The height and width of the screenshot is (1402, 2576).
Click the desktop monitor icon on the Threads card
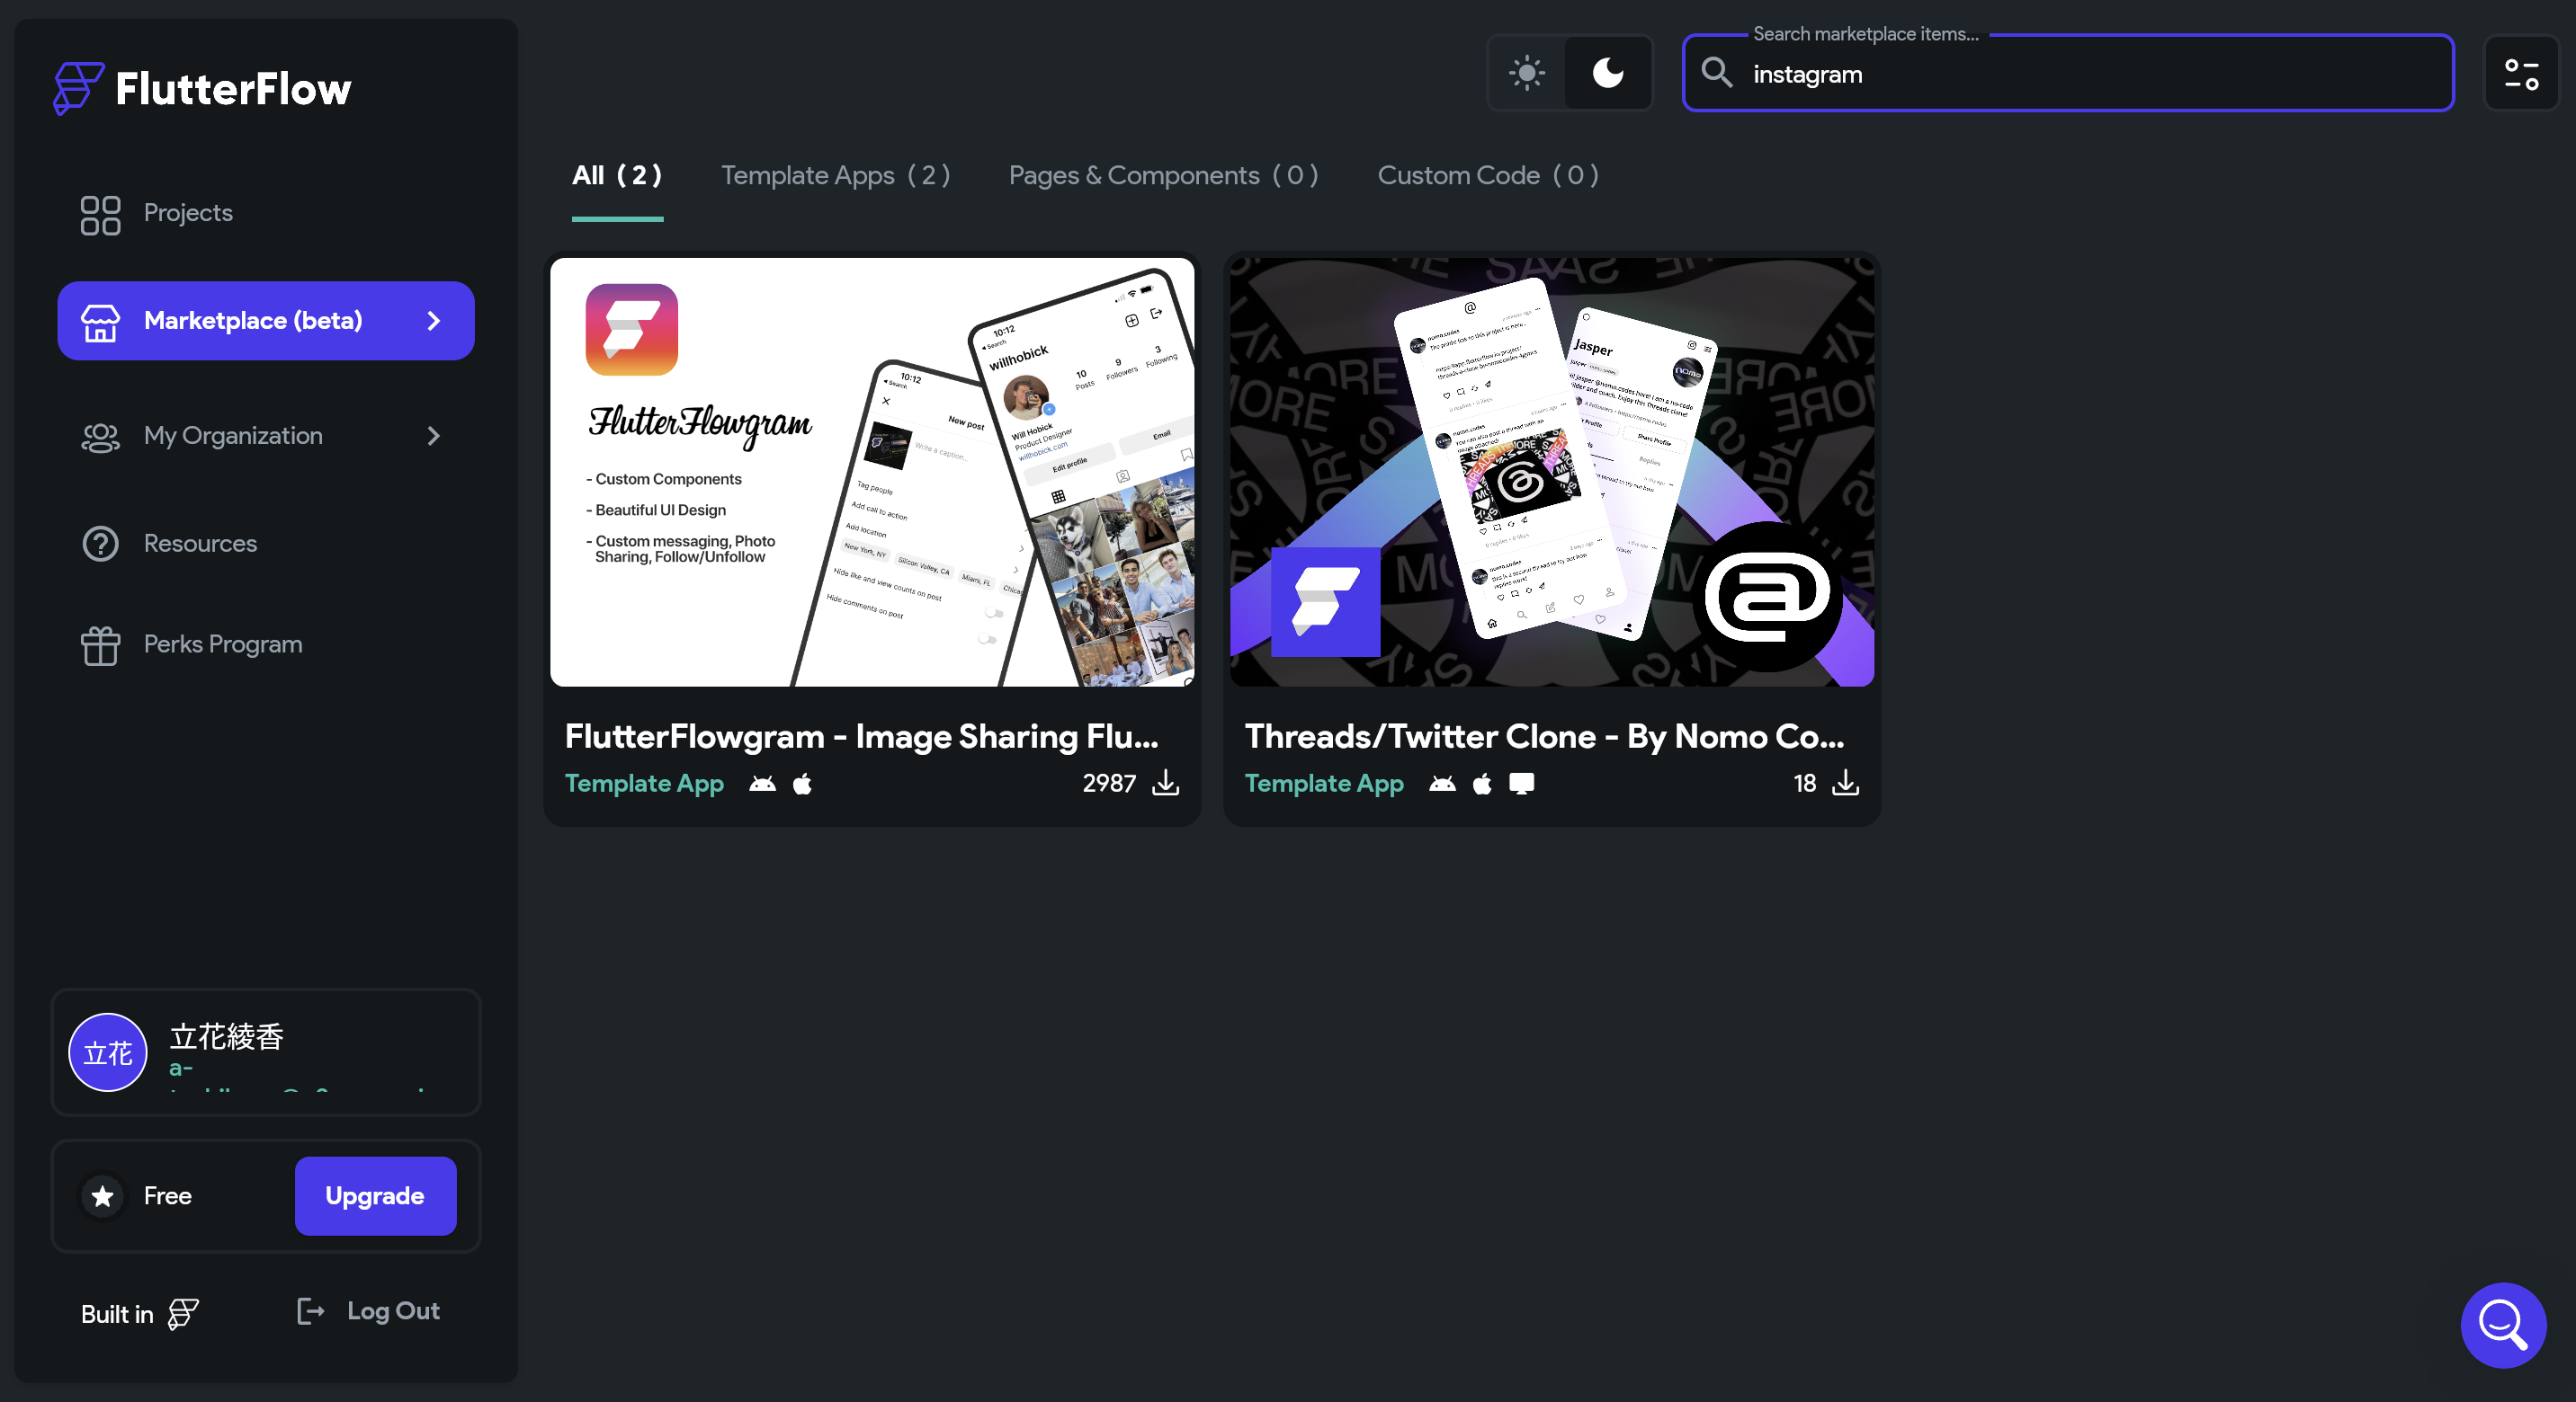click(1521, 785)
